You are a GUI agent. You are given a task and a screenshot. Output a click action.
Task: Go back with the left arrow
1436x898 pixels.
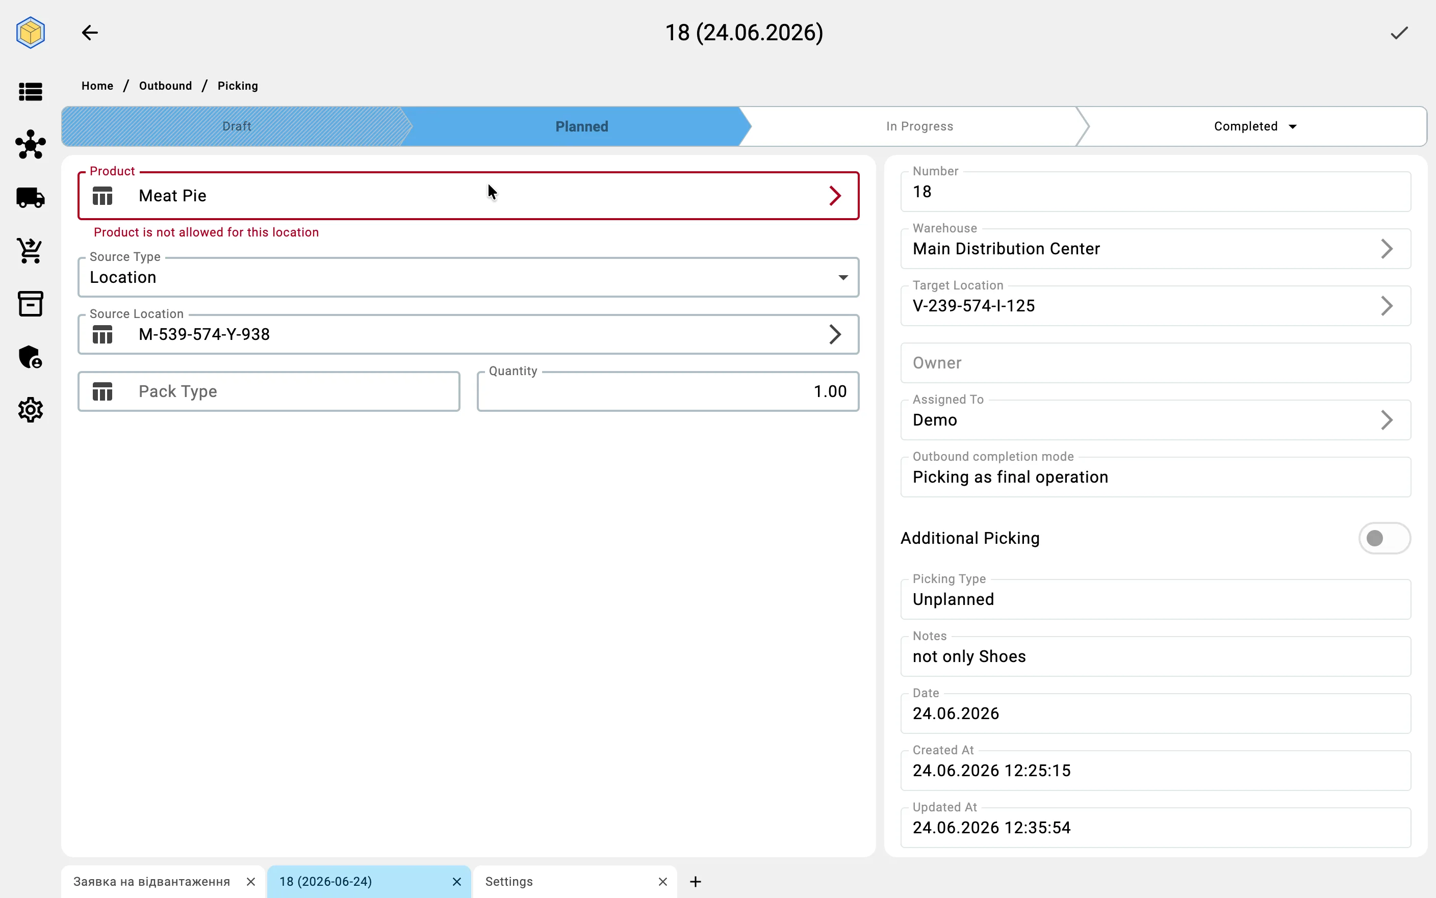point(90,33)
